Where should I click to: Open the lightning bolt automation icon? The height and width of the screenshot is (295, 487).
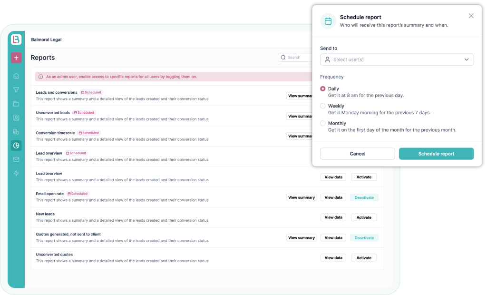(16, 173)
